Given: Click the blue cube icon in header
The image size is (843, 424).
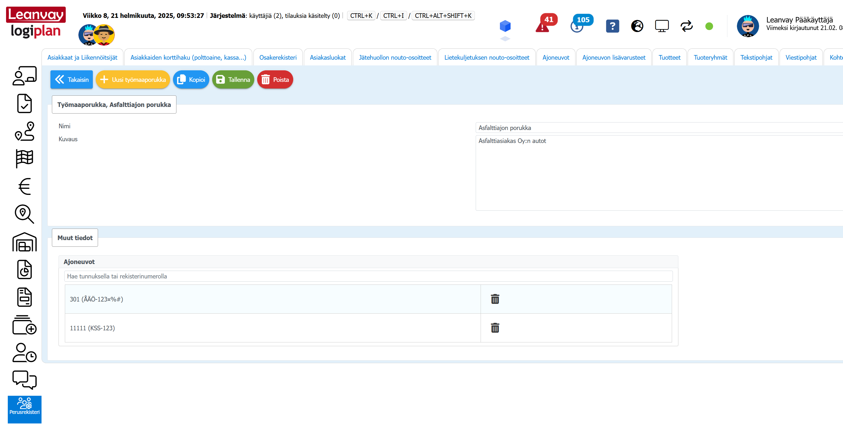Looking at the screenshot, I should point(505,26).
